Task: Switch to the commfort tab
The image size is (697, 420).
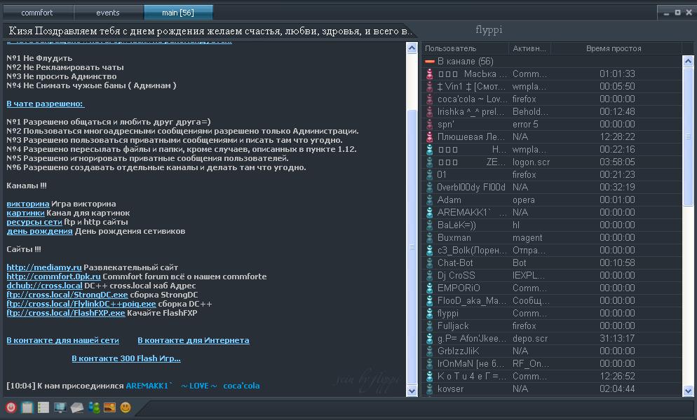Action: coord(37,13)
